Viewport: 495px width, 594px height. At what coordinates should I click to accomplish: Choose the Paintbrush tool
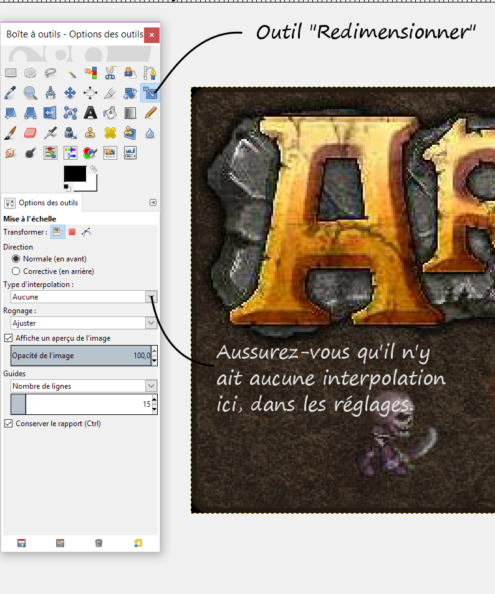click(11, 133)
